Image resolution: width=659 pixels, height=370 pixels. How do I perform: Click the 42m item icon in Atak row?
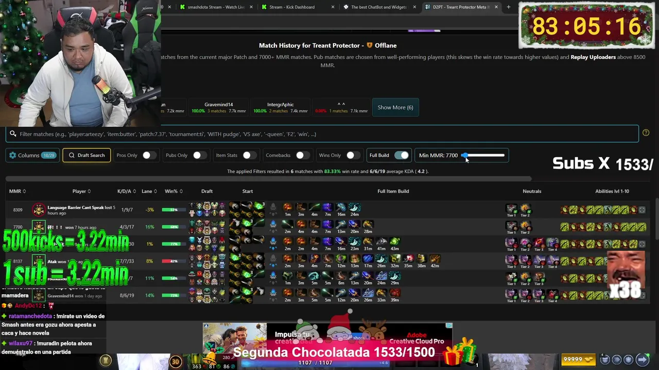click(x=435, y=258)
